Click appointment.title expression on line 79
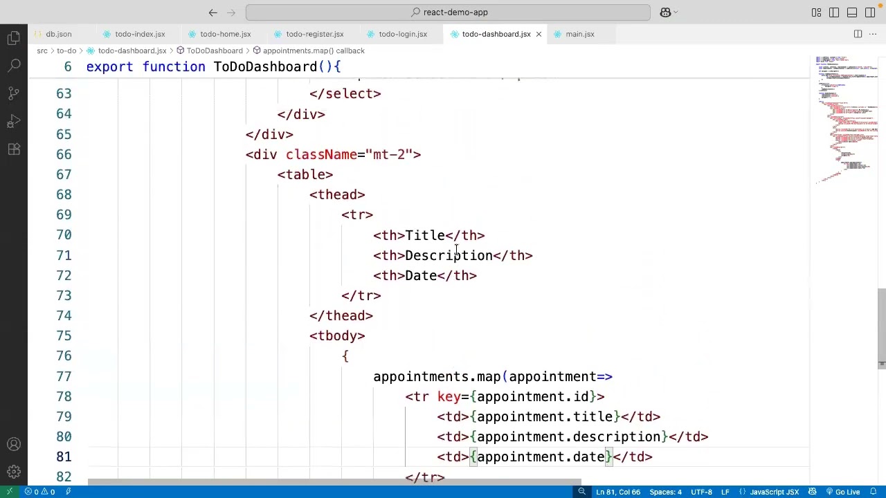This screenshot has width=886, height=498. coord(545,417)
